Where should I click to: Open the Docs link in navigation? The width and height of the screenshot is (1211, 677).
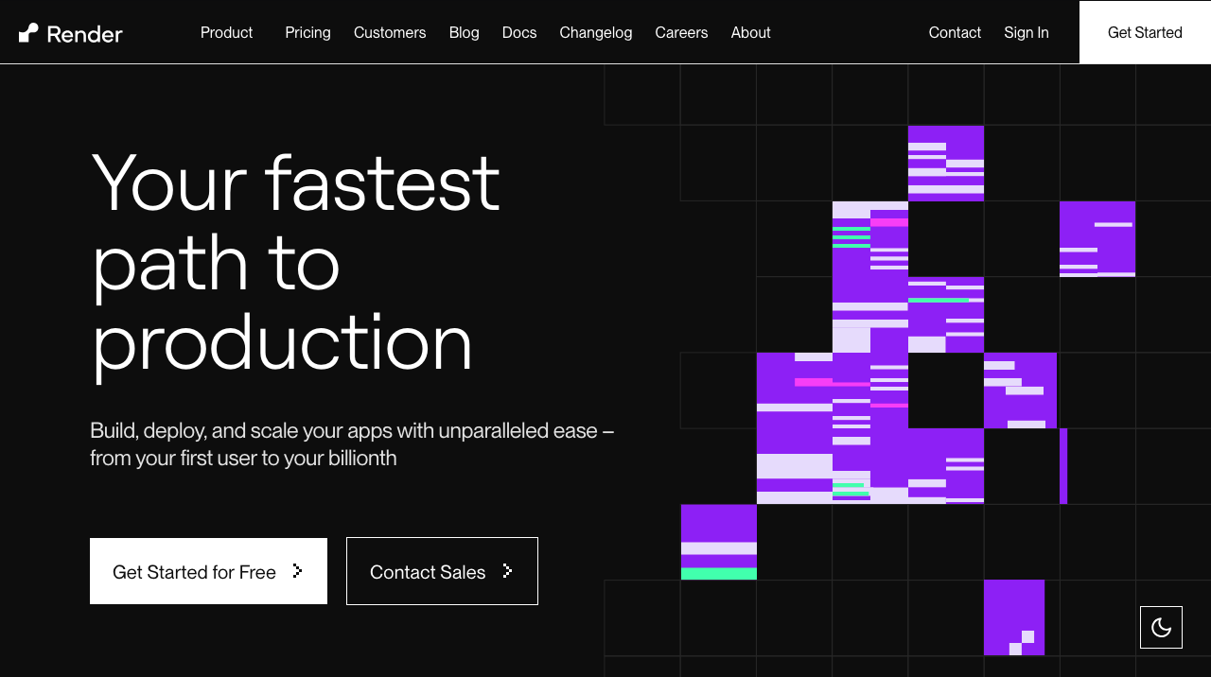(x=519, y=32)
